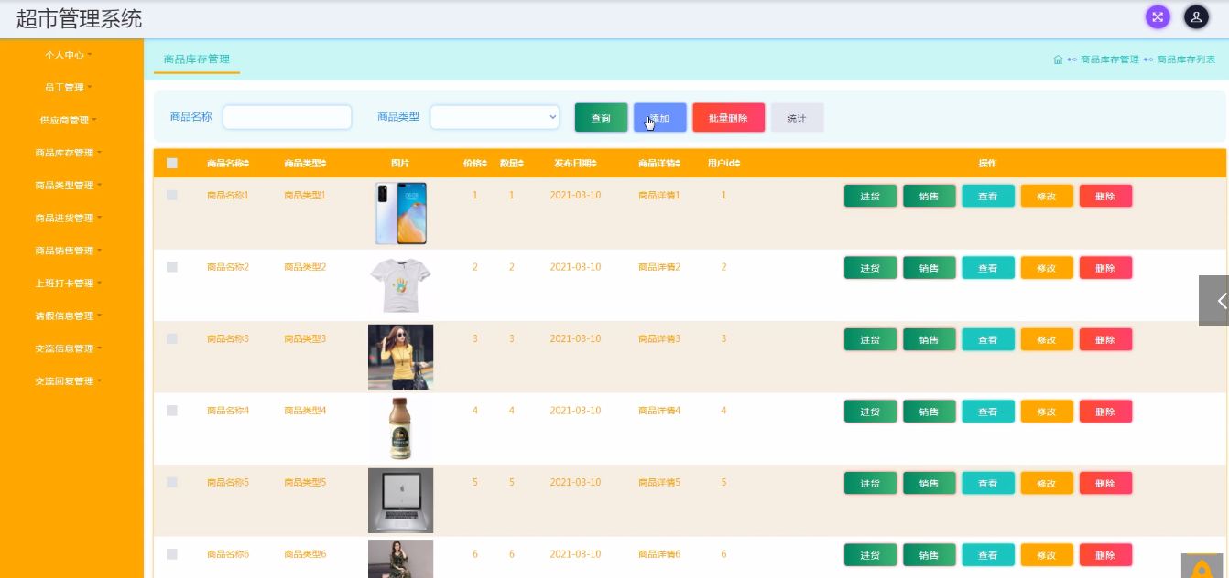Expand 个人中心 sidebar menu
The width and height of the screenshot is (1229, 578).
[69, 55]
